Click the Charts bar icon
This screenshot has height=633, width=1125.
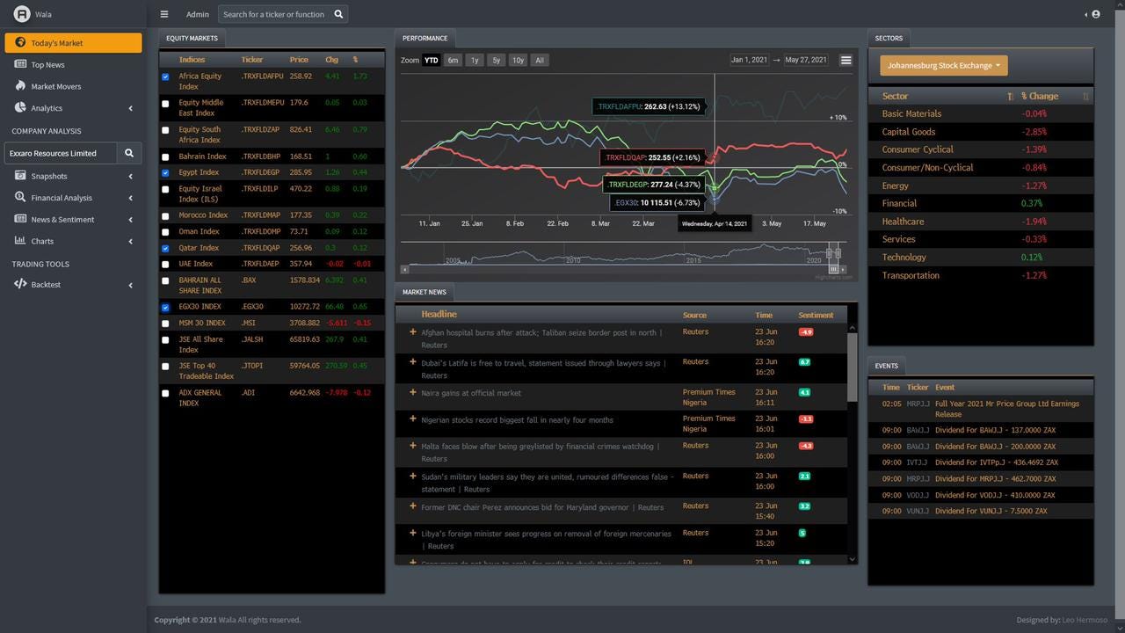pyautogui.click(x=21, y=241)
